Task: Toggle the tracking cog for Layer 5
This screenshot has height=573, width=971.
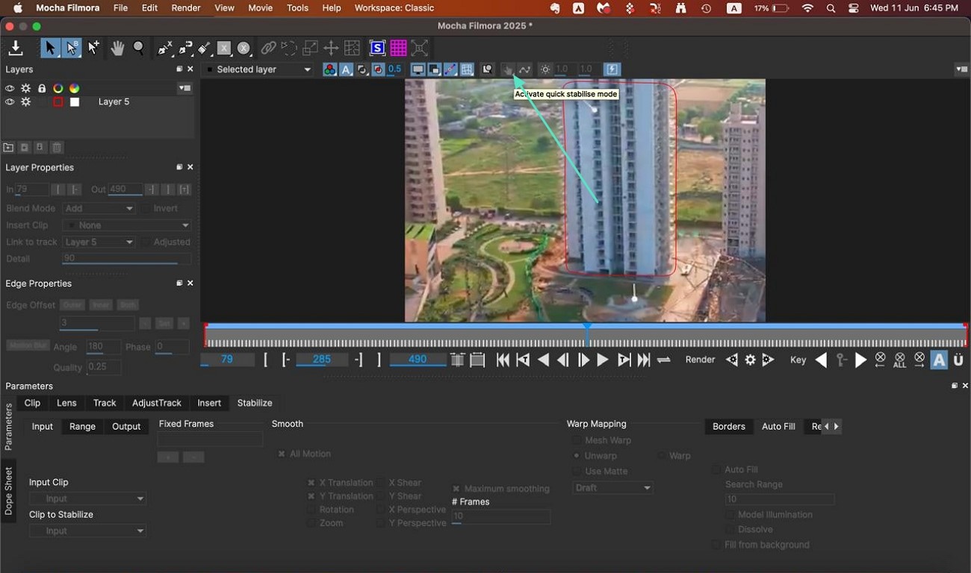Action: (x=26, y=101)
